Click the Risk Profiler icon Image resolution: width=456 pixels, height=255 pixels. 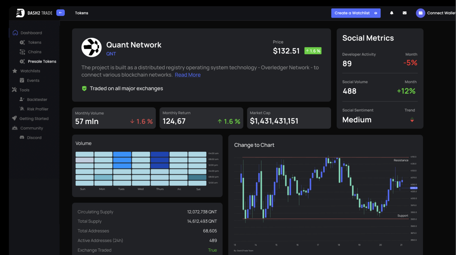22,109
